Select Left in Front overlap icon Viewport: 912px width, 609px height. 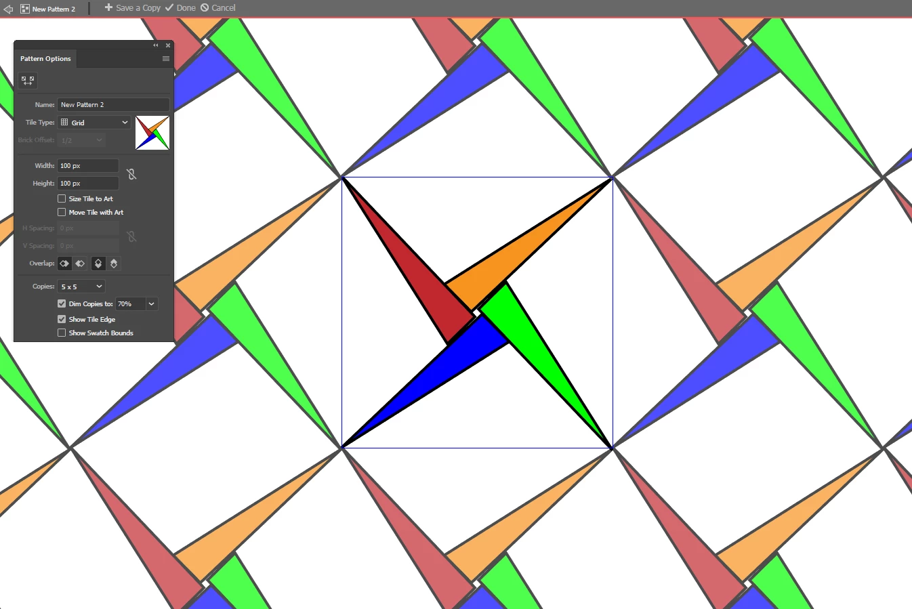click(x=65, y=264)
